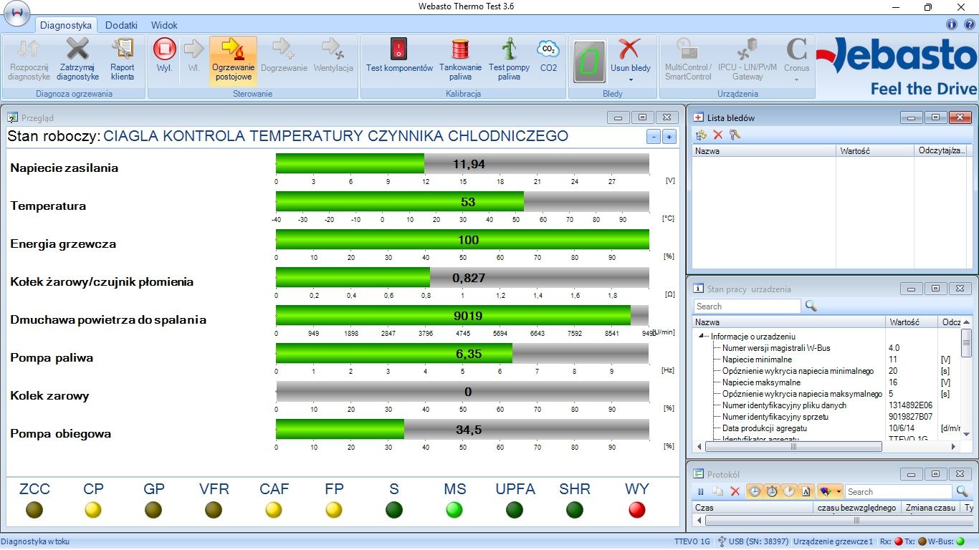This screenshot has height=550, width=979.
Task: Open the Usun bledy dropdown arrow
Action: pyautogui.click(x=631, y=79)
